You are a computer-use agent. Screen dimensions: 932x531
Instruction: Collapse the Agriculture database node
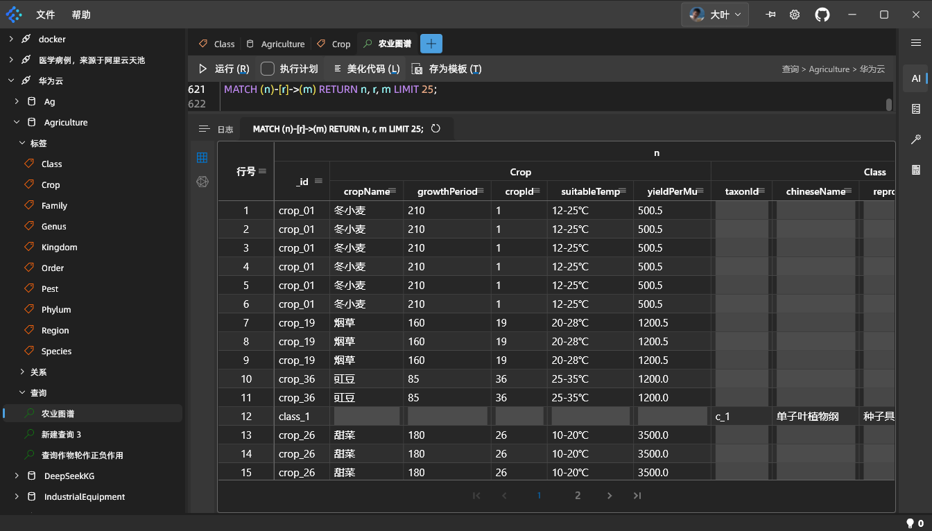coord(17,123)
